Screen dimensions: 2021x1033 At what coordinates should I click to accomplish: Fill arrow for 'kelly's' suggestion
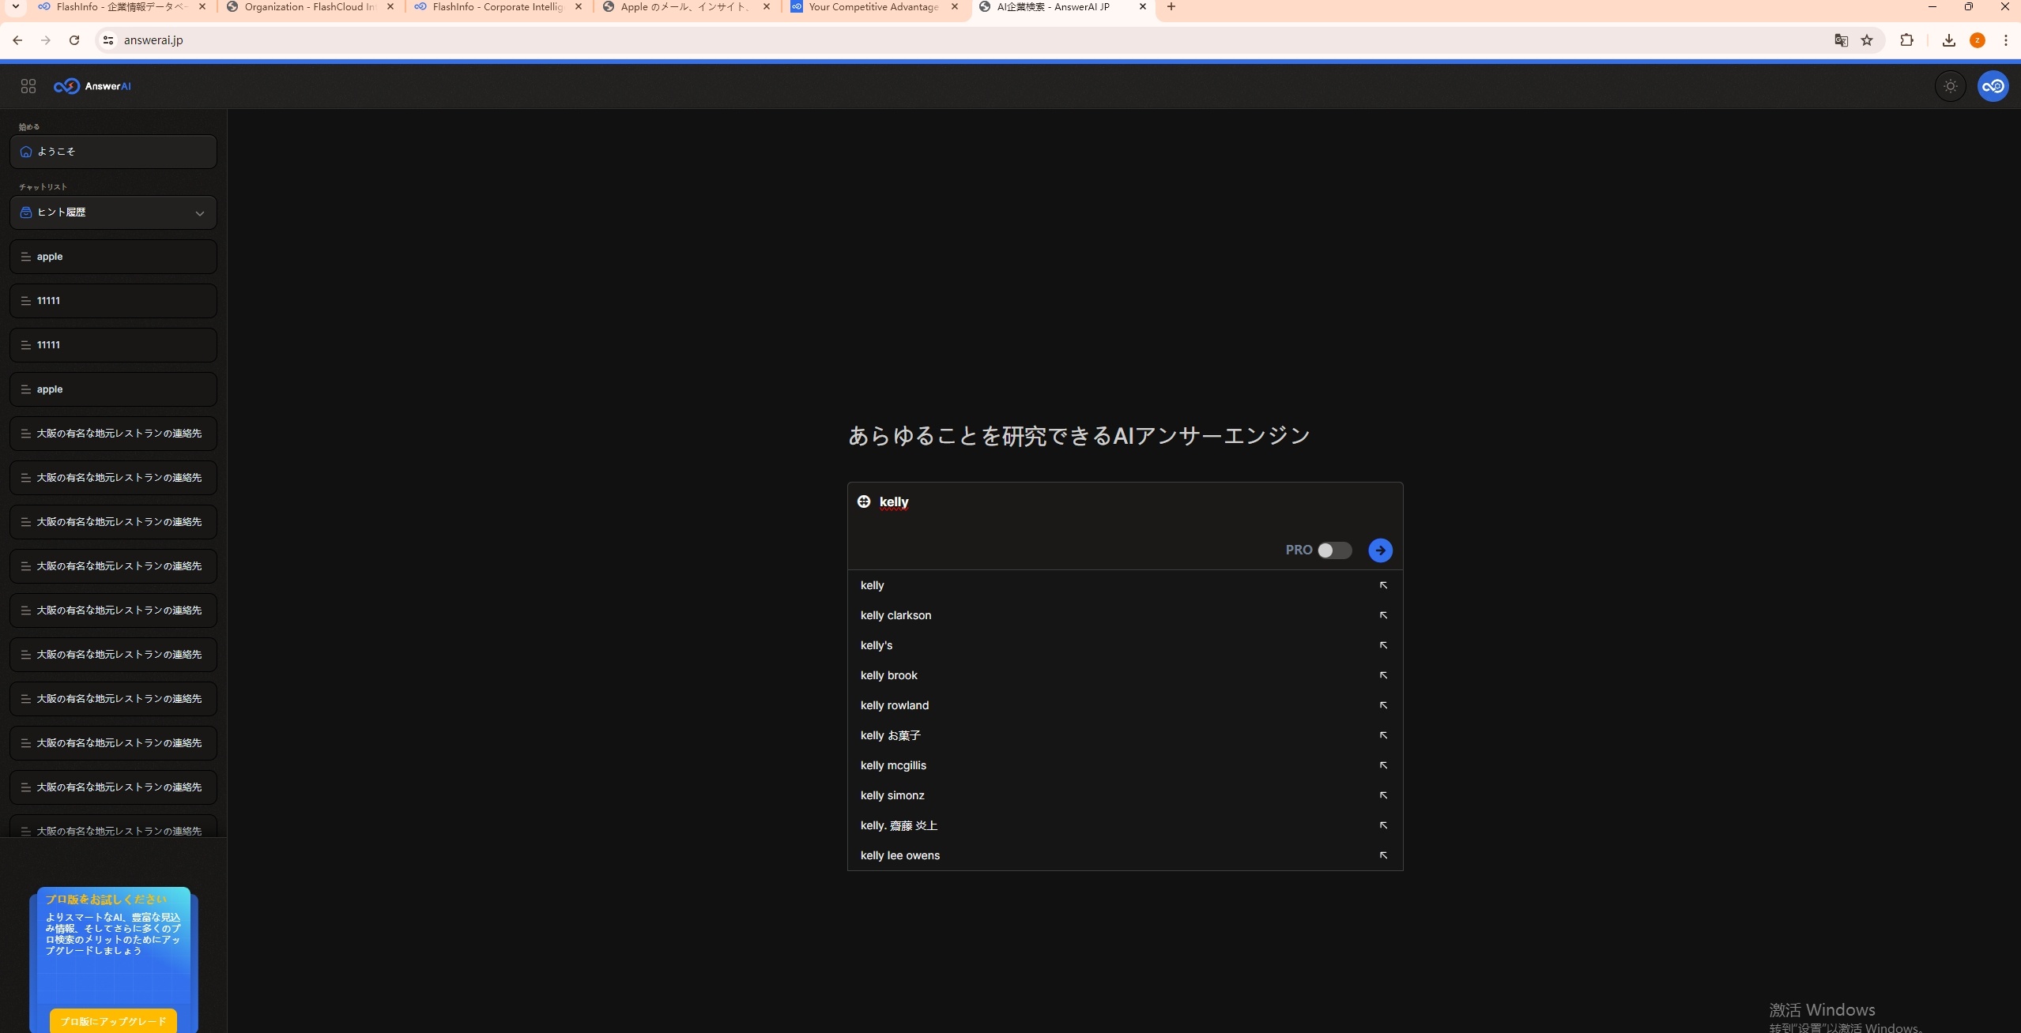1383,645
